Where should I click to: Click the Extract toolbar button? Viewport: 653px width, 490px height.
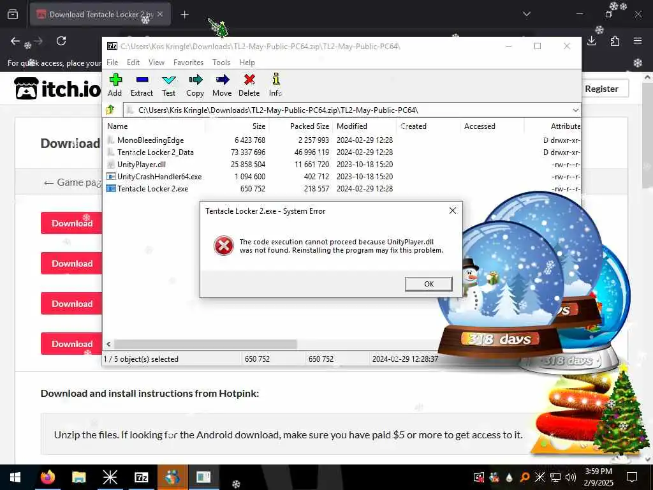[x=142, y=85]
